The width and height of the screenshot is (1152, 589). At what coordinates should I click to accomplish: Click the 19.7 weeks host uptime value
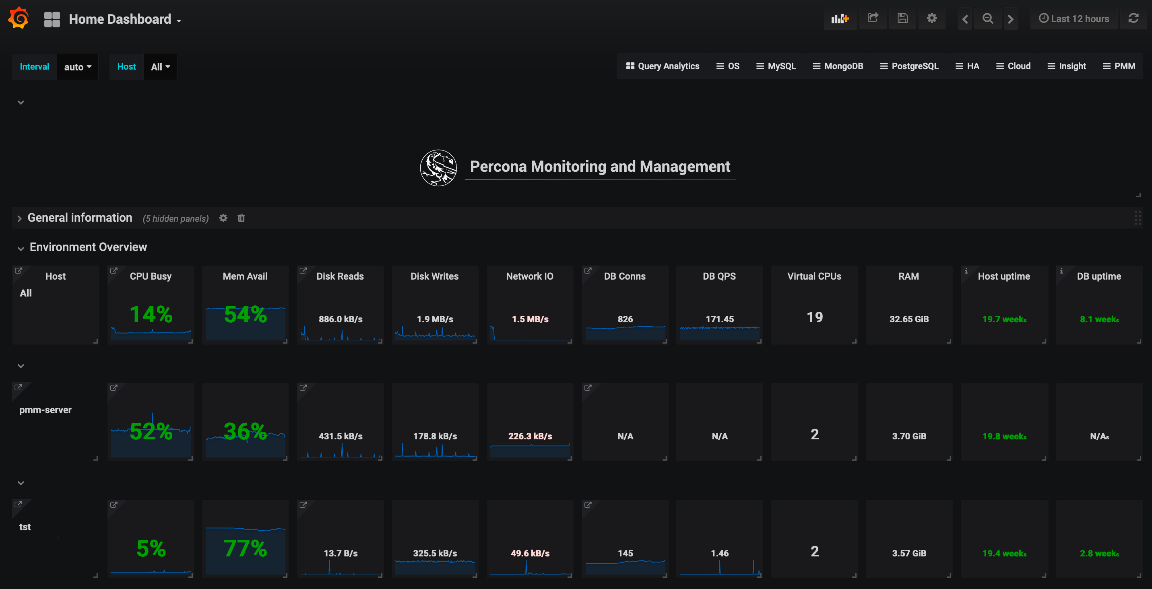(1004, 319)
